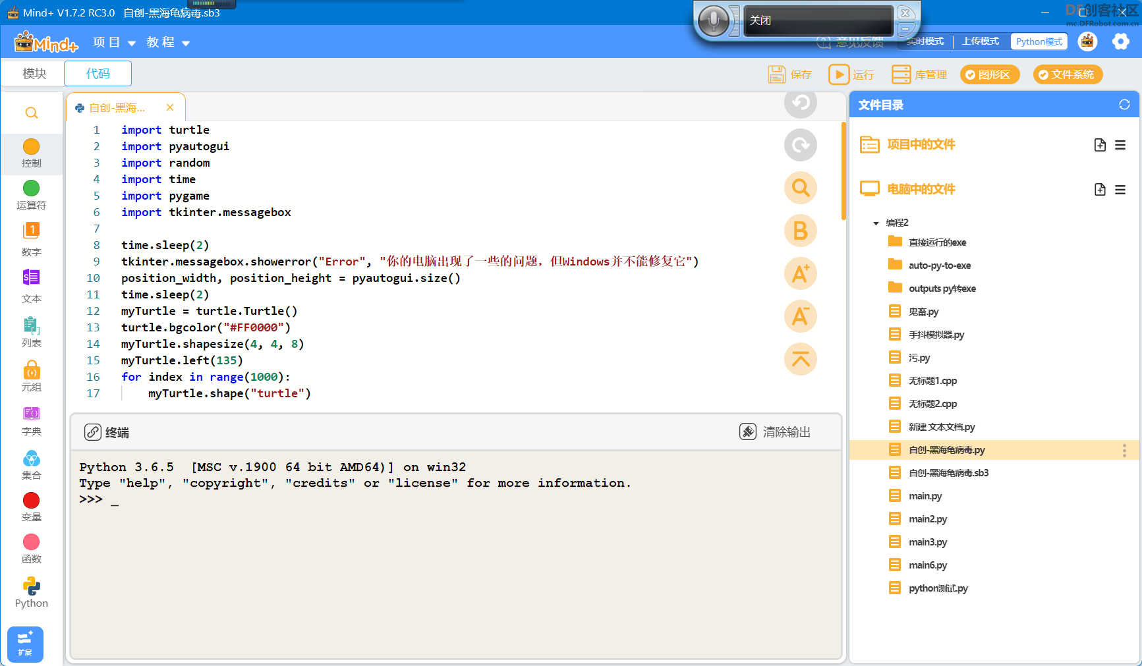Click the 清除输出 clear output button

coord(775,431)
